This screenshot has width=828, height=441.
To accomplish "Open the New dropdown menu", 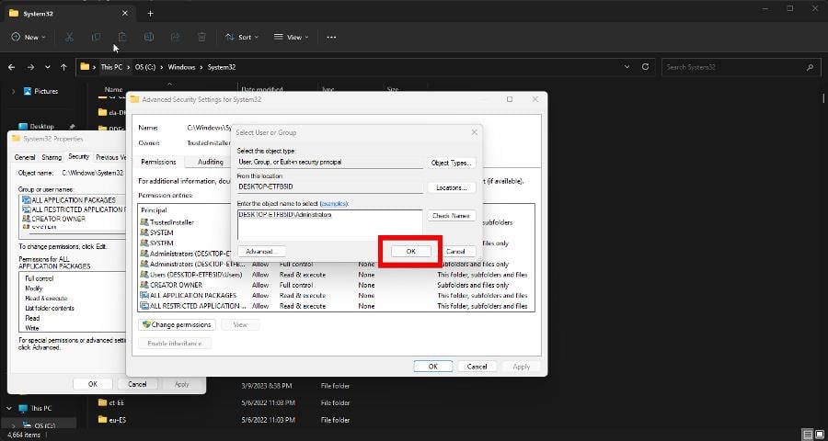I will [29, 37].
